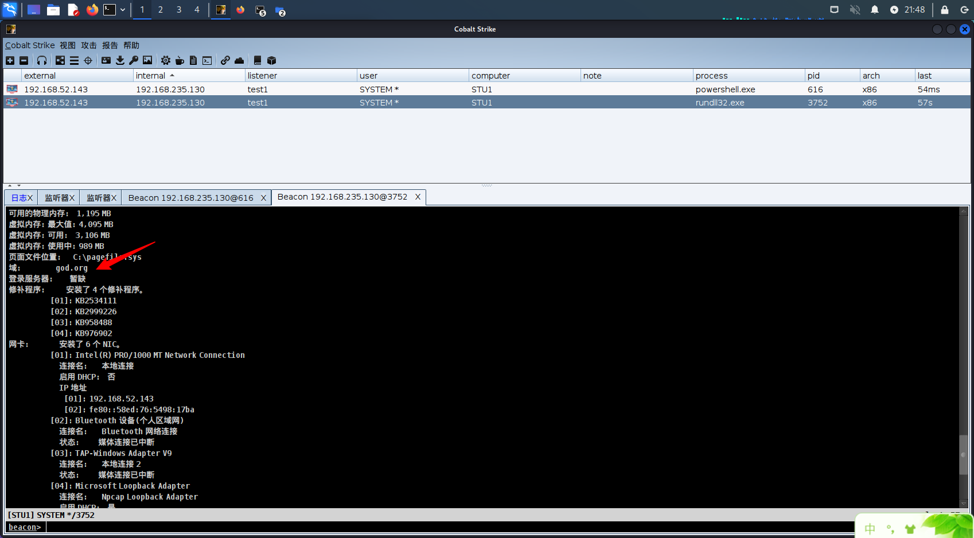
Task: Set up Java signed applet via coffee cup icon
Action: click(x=180, y=60)
